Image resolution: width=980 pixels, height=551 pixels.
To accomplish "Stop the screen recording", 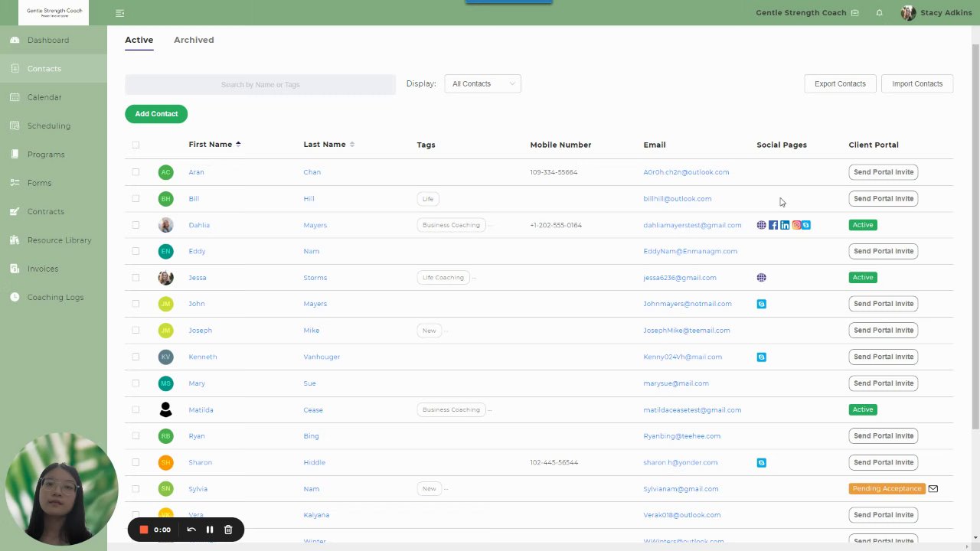I will (x=143, y=530).
